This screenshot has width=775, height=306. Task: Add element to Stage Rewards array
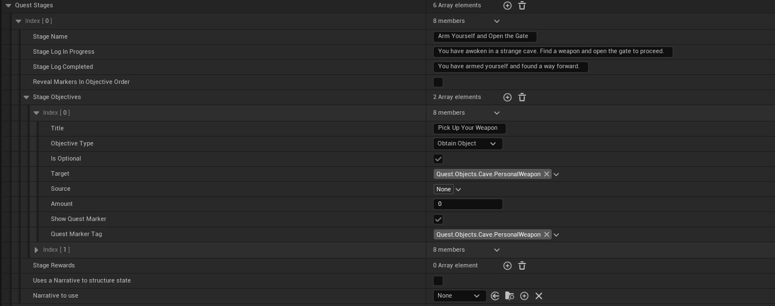[507, 266]
